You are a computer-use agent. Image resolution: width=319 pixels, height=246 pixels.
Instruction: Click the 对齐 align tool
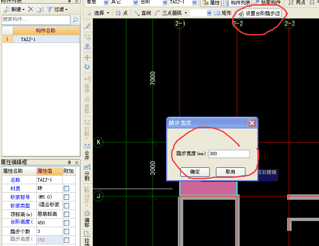pyautogui.click(x=87, y=196)
